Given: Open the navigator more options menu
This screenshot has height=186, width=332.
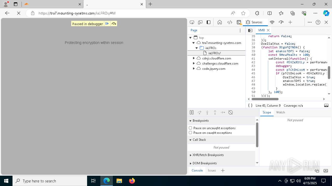Looking at the screenshot, I should [x=240, y=30].
